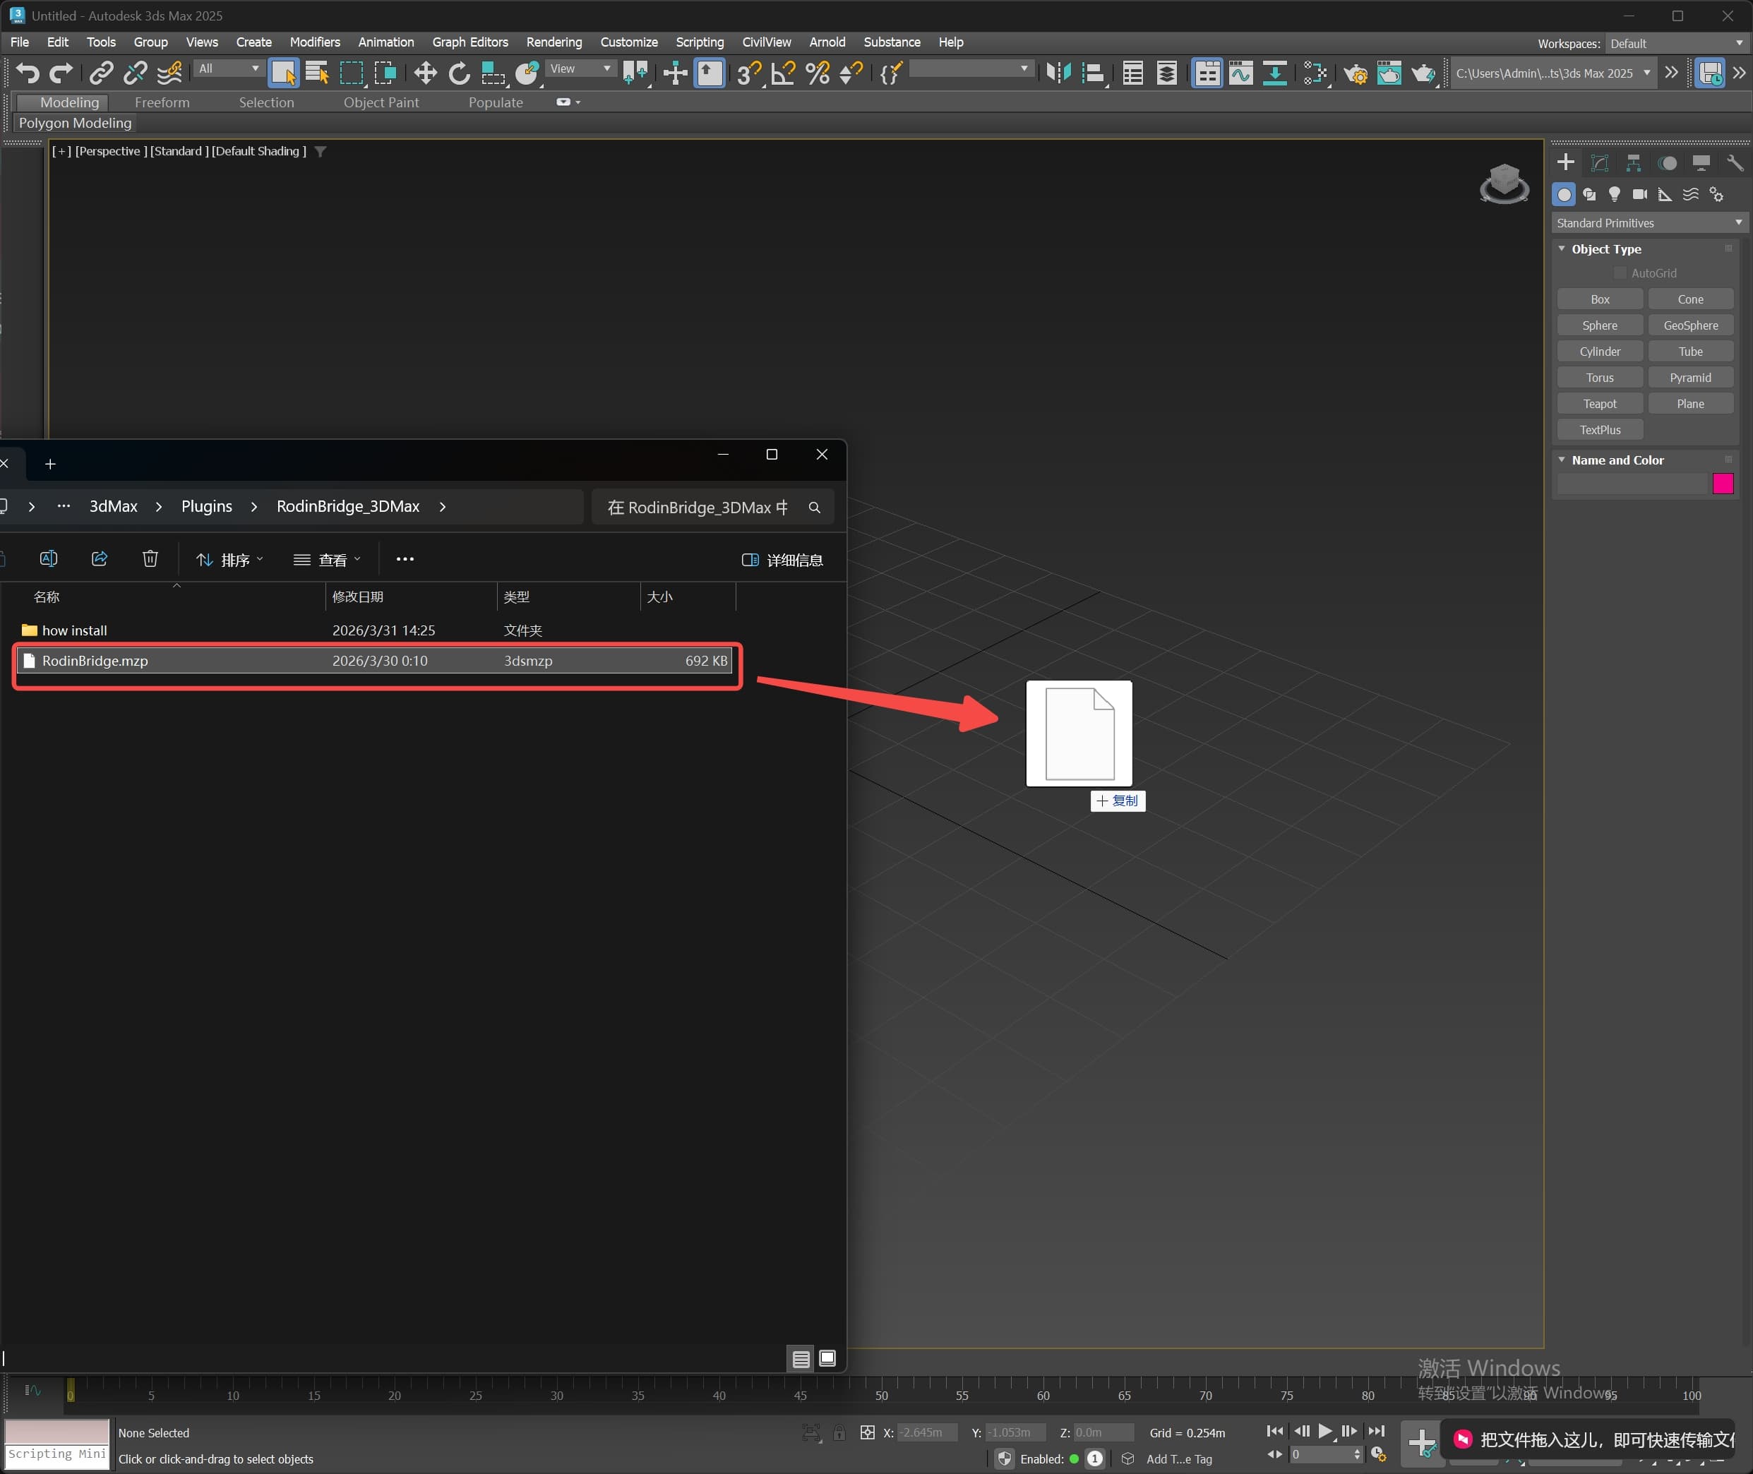Play the animation
Viewport: 1753px width, 1474px height.
pos(1325,1432)
